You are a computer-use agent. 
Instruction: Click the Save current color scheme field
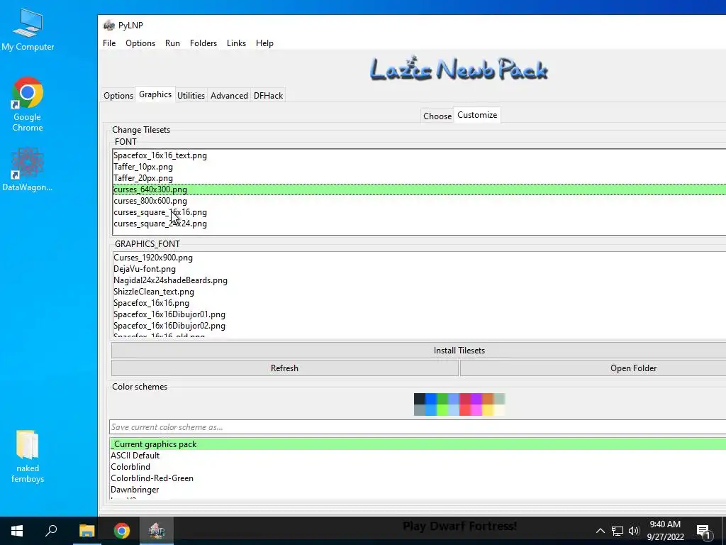418,426
